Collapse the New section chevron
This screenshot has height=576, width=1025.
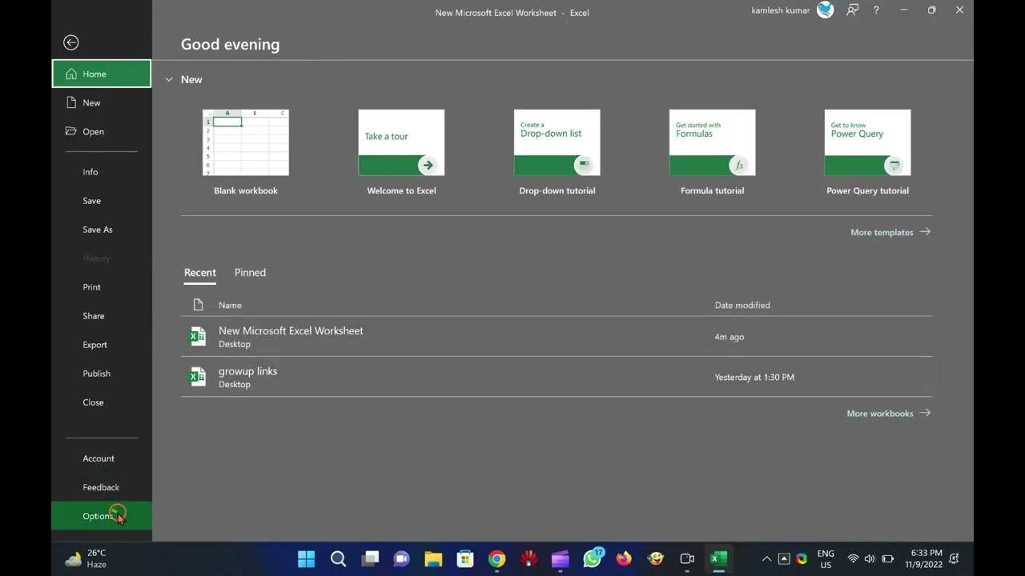tap(169, 80)
